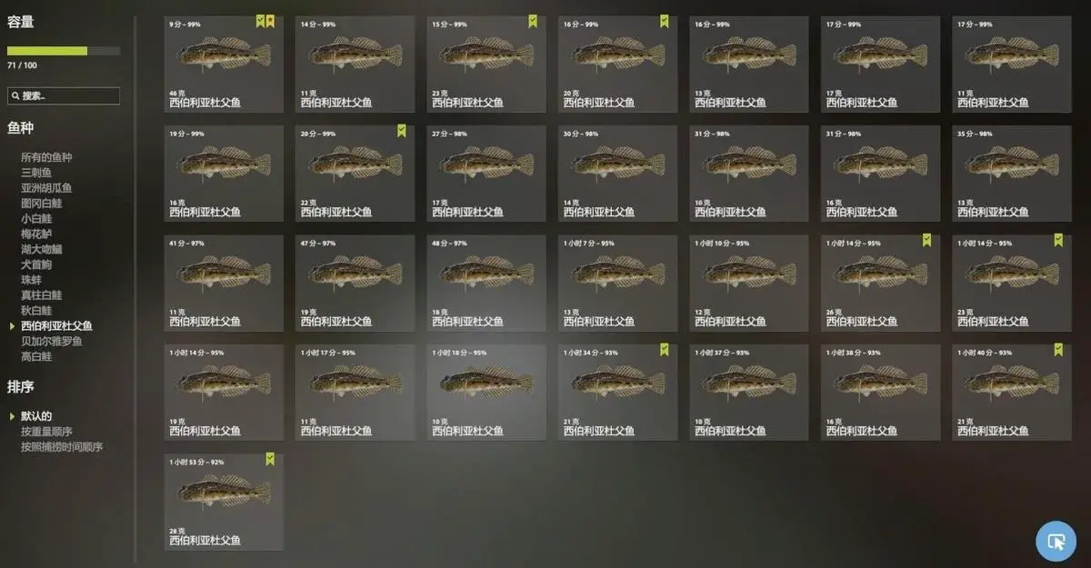
Task: Select the 10克 fish caught 1小时18分 ago
Action: tap(486, 393)
